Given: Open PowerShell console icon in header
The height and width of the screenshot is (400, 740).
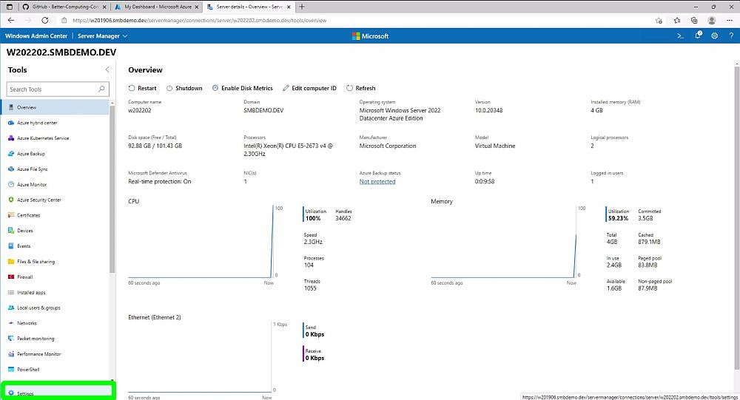Looking at the screenshot, I should click(x=680, y=35).
